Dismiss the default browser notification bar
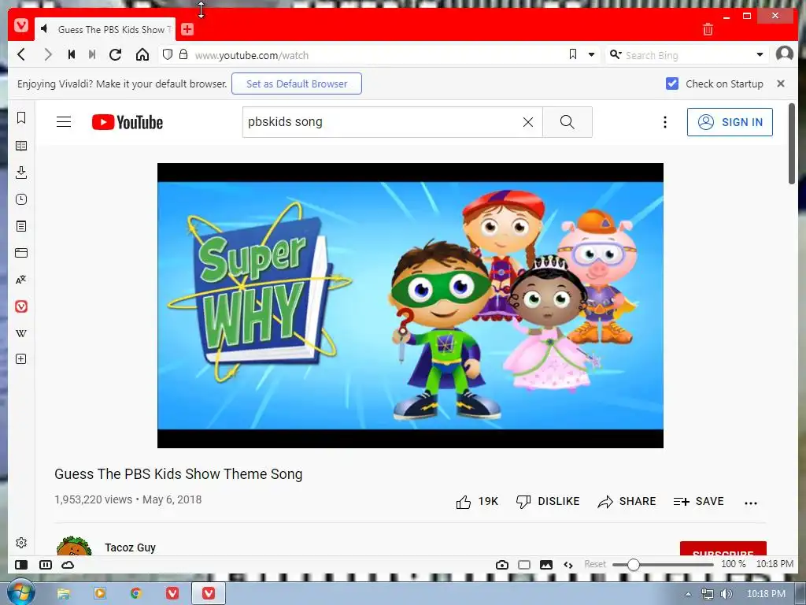This screenshot has width=806, height=605. click(x=780, y=84)
